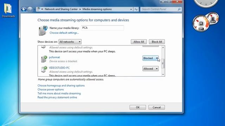Image resolution: width=225 pixels, height=126 pixels.
Task: Click the media library name field PCA
Action: point(102,28)
